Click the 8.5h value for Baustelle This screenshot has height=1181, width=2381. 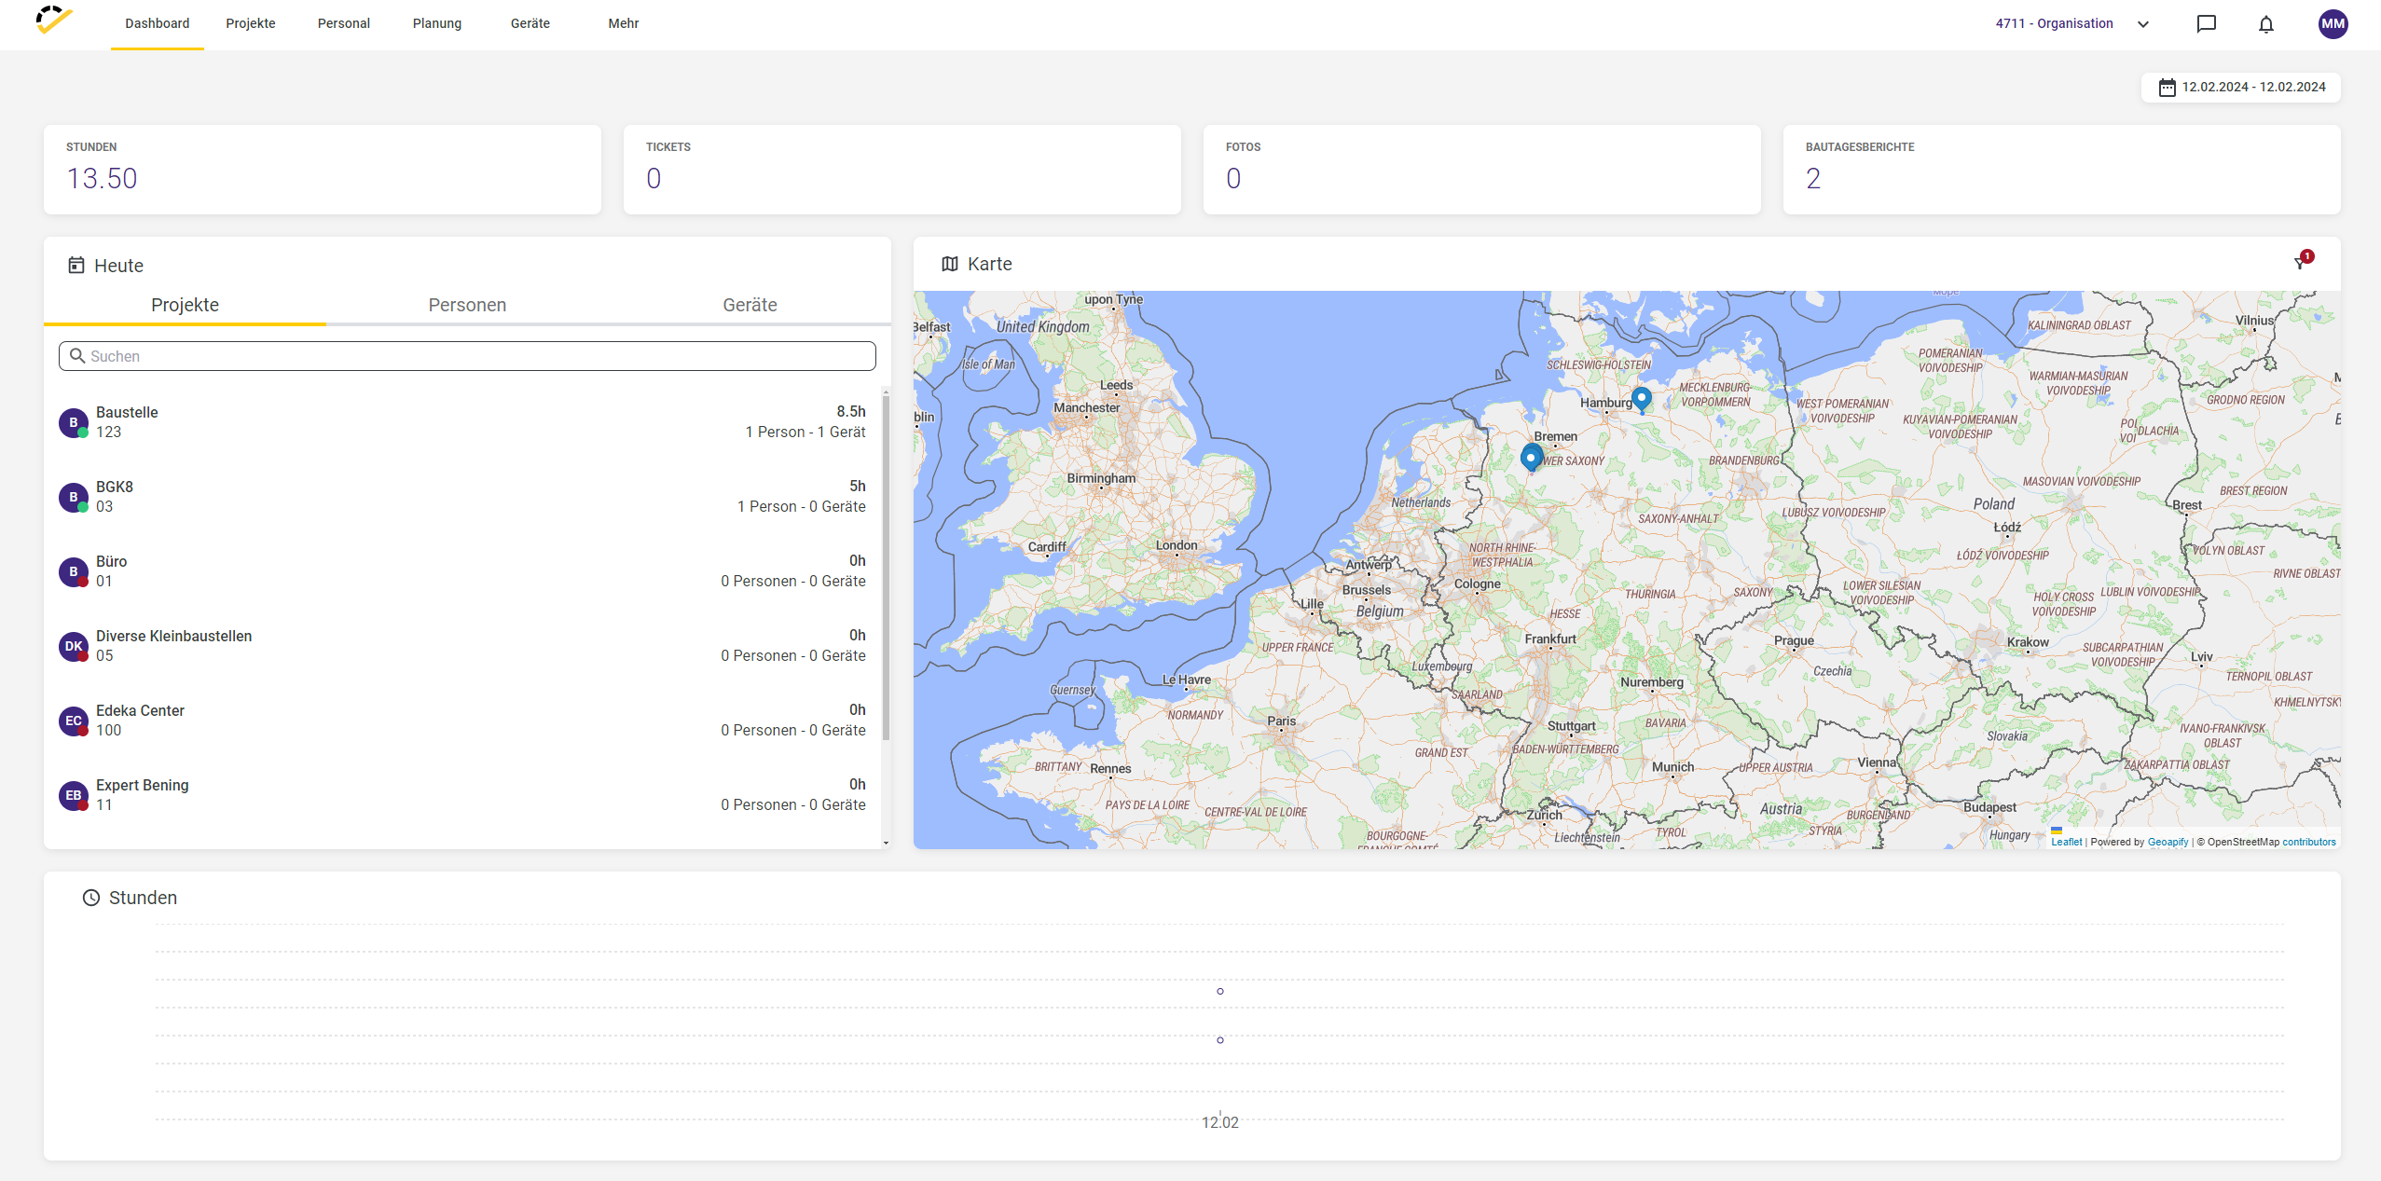click(850, 412)
